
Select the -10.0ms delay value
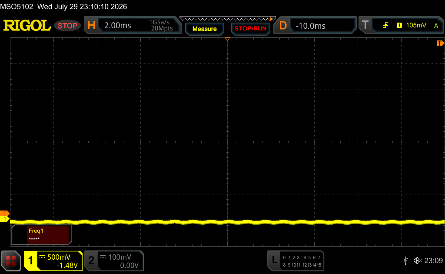click(x=310, y=26)
